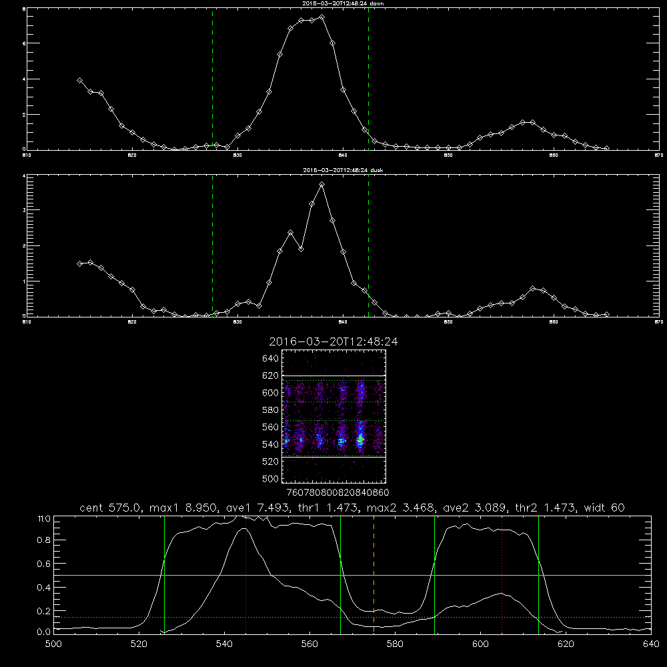Select the "ave2 3.089" value in stats header
667x667 pixels.
[476, 508]
